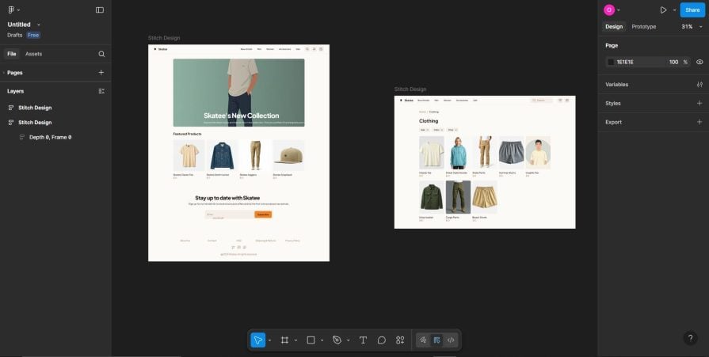The width and height of the screenshot is (709, 357).
Task: Click Skatee's New Collection hero heading
Action: tap(241, 116)
